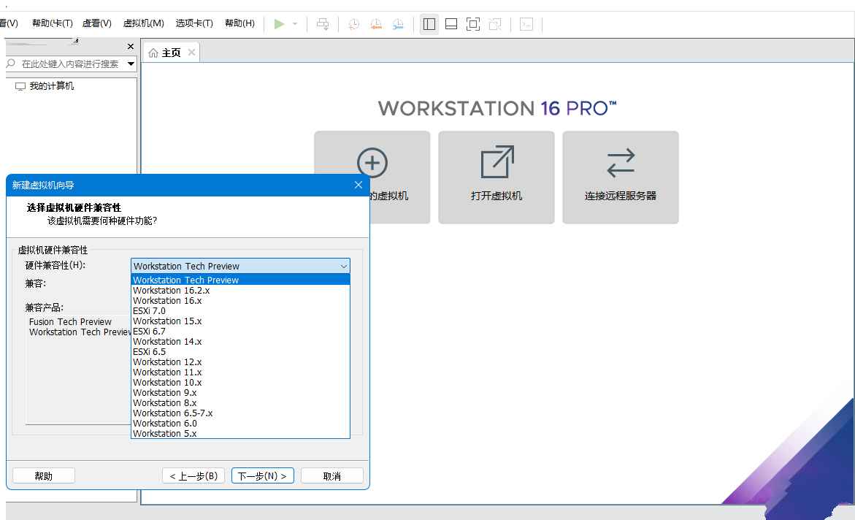Open the hardware compatibility dropdown
Image resolution: width=855 pixels, height=520 pixels.
(343, 266)
